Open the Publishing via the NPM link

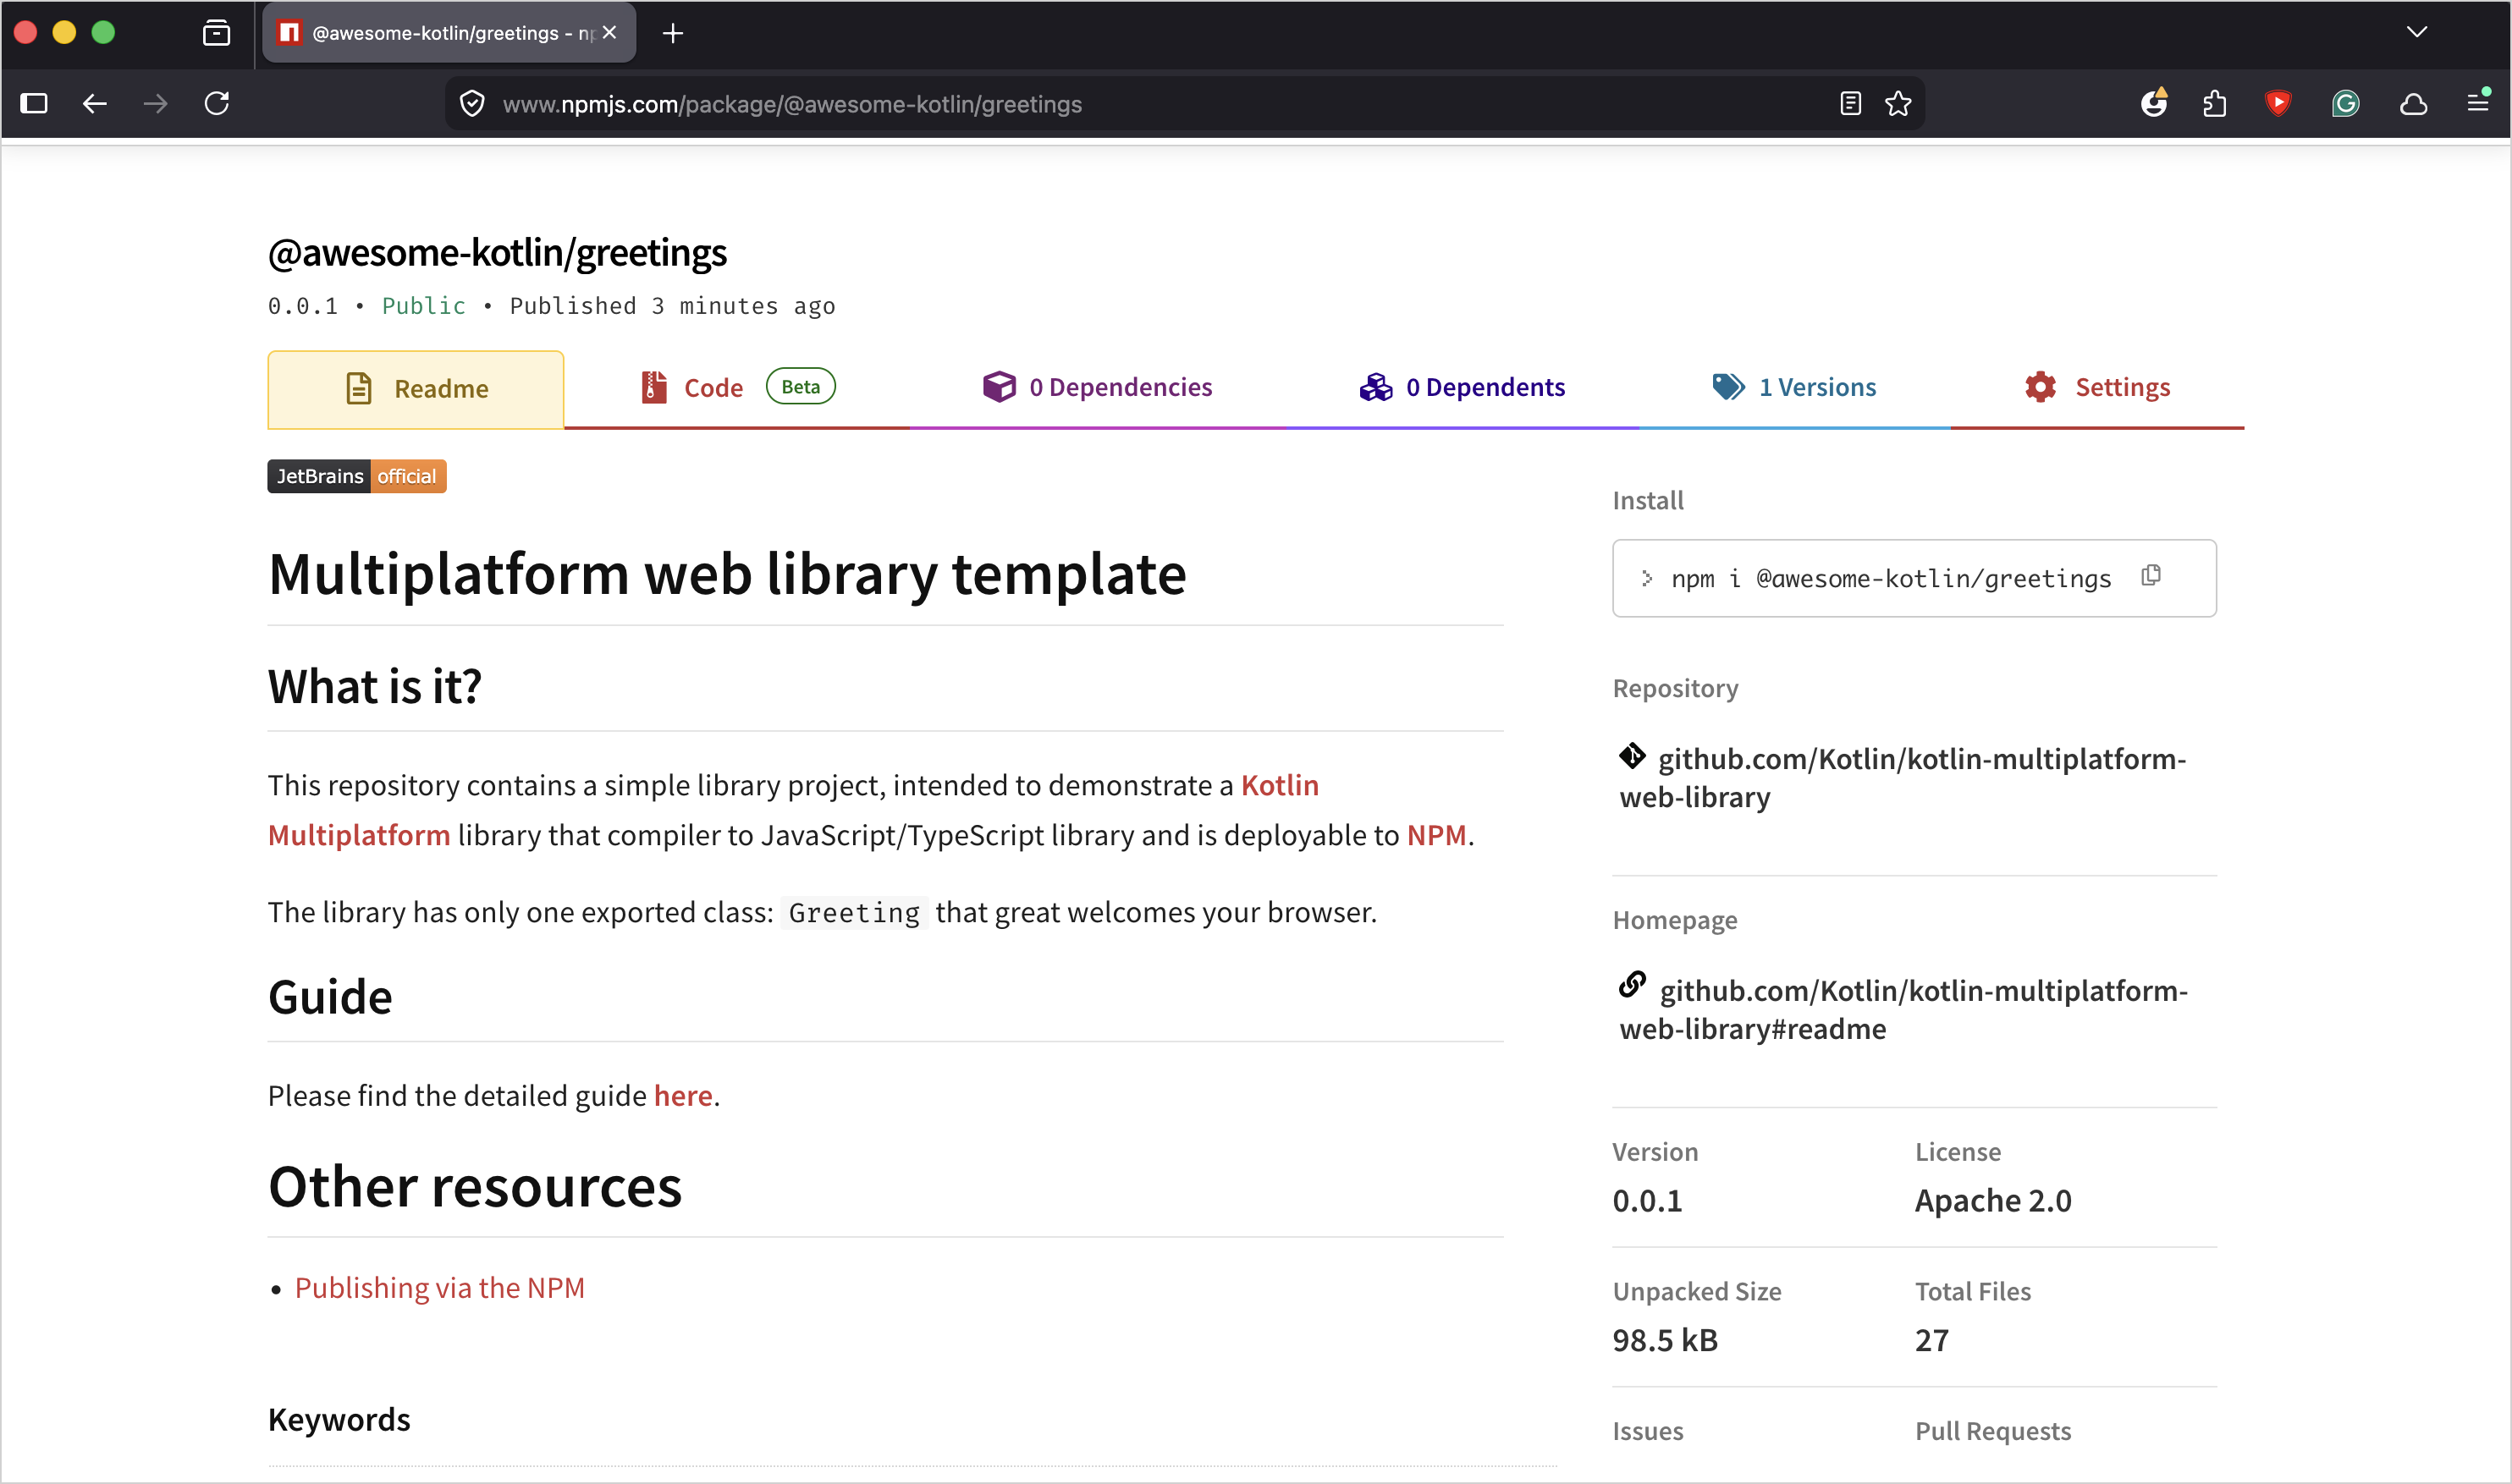(439, 1287)
